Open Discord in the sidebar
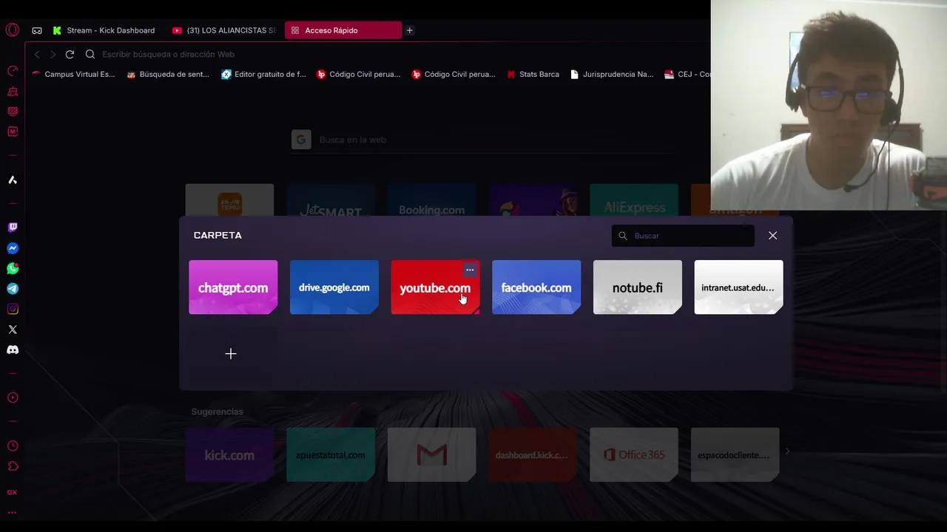 pyautogui.click(x=13, y=349)
